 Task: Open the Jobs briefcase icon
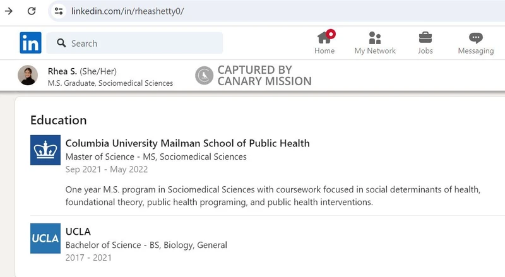click(x=425, y=38)
